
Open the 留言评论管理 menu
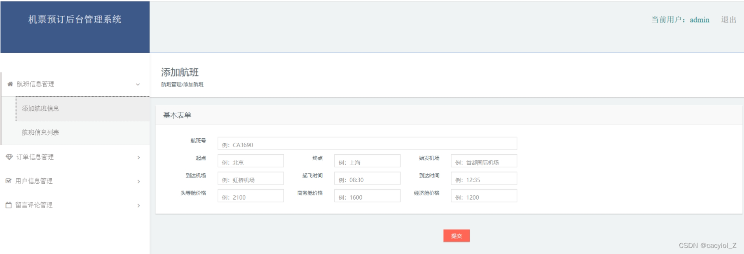pyautogui.click(x=75, y=205)
